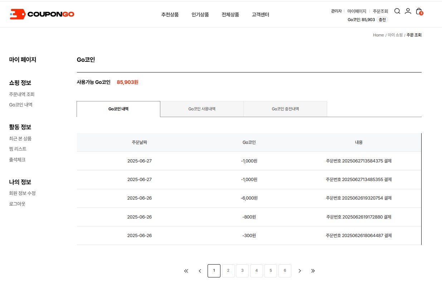This screenshot has height=281, width=442.
Task: Open 찜 리스트 in sidebar
Action: click(x=18, y=149)
